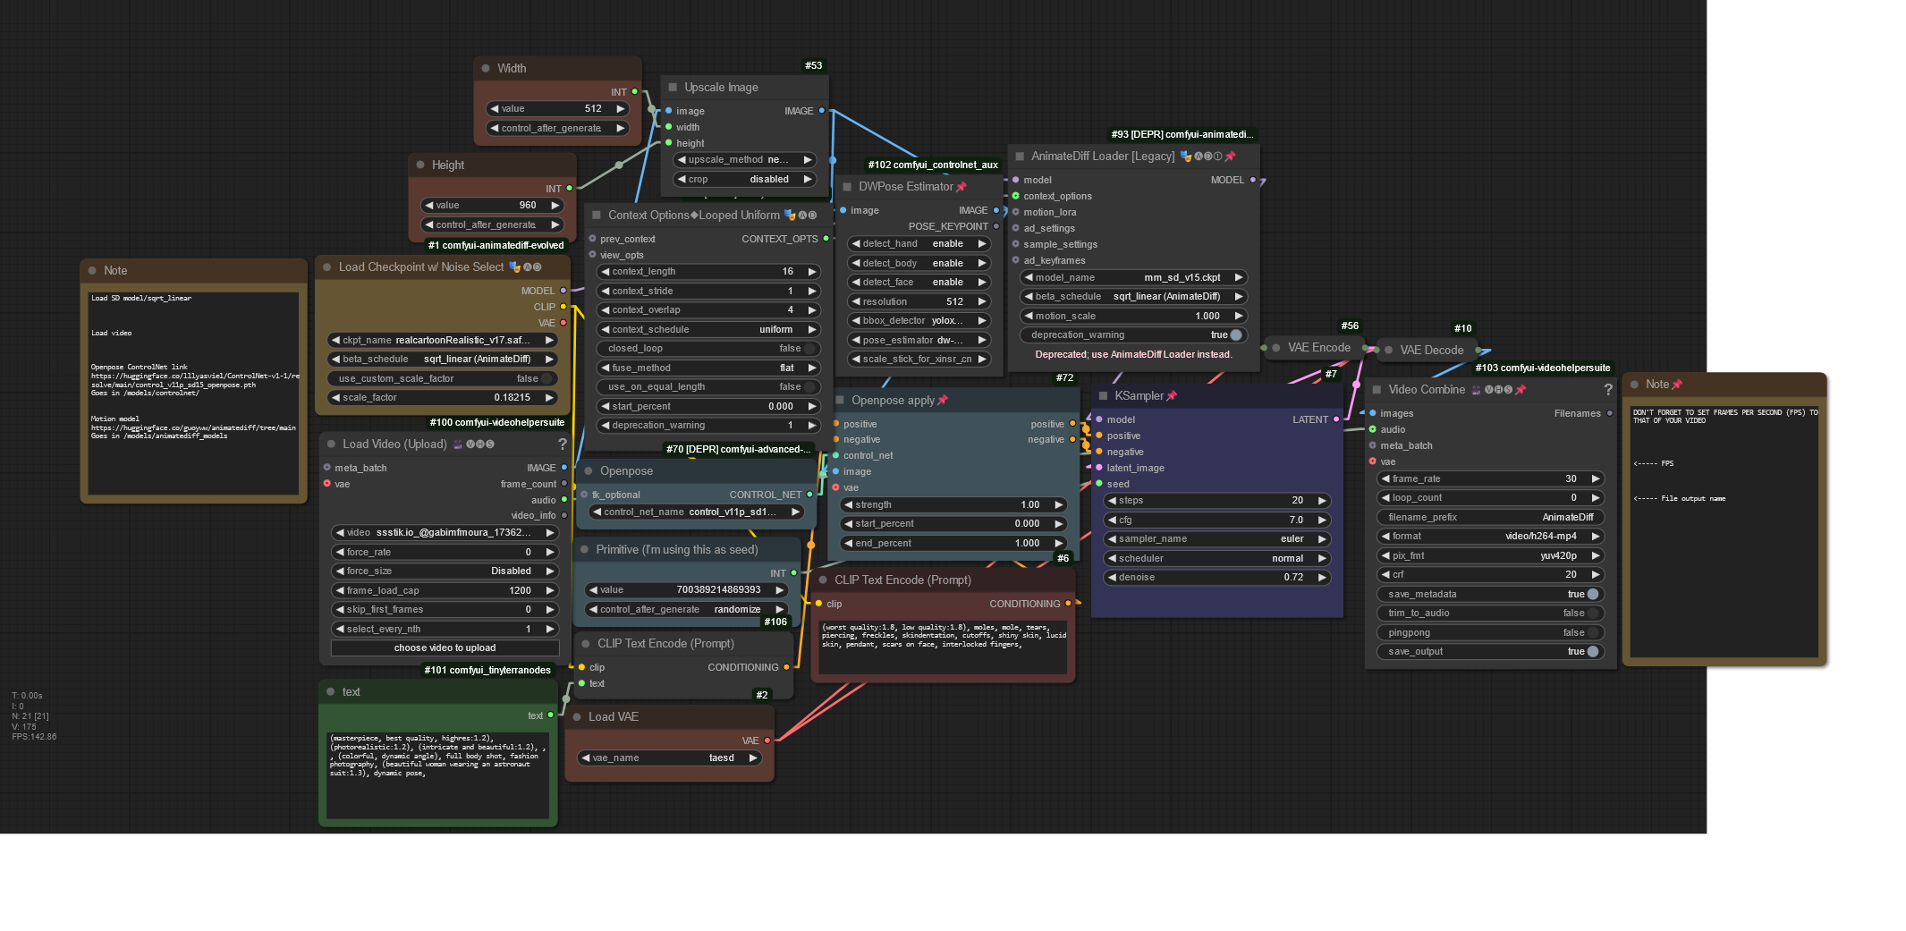This screenshot has height=931, width=1906.
Task: Click the pin icon beside Openpose apply
Action: pos(942,401)
